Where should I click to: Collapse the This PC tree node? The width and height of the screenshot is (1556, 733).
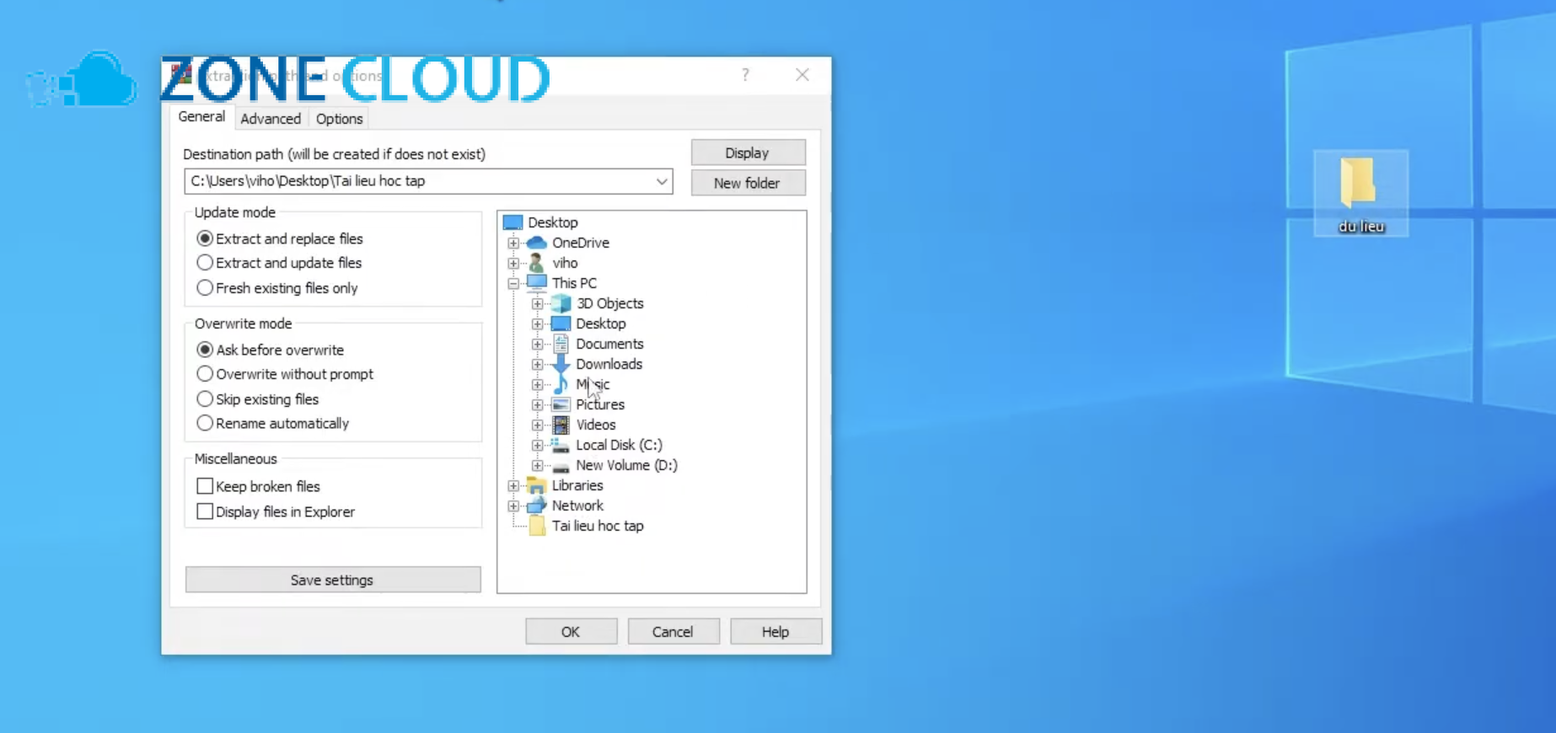coord(513,283)
